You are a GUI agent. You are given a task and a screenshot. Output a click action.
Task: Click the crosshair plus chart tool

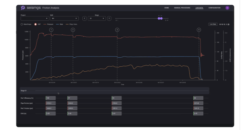coord(220,24)
